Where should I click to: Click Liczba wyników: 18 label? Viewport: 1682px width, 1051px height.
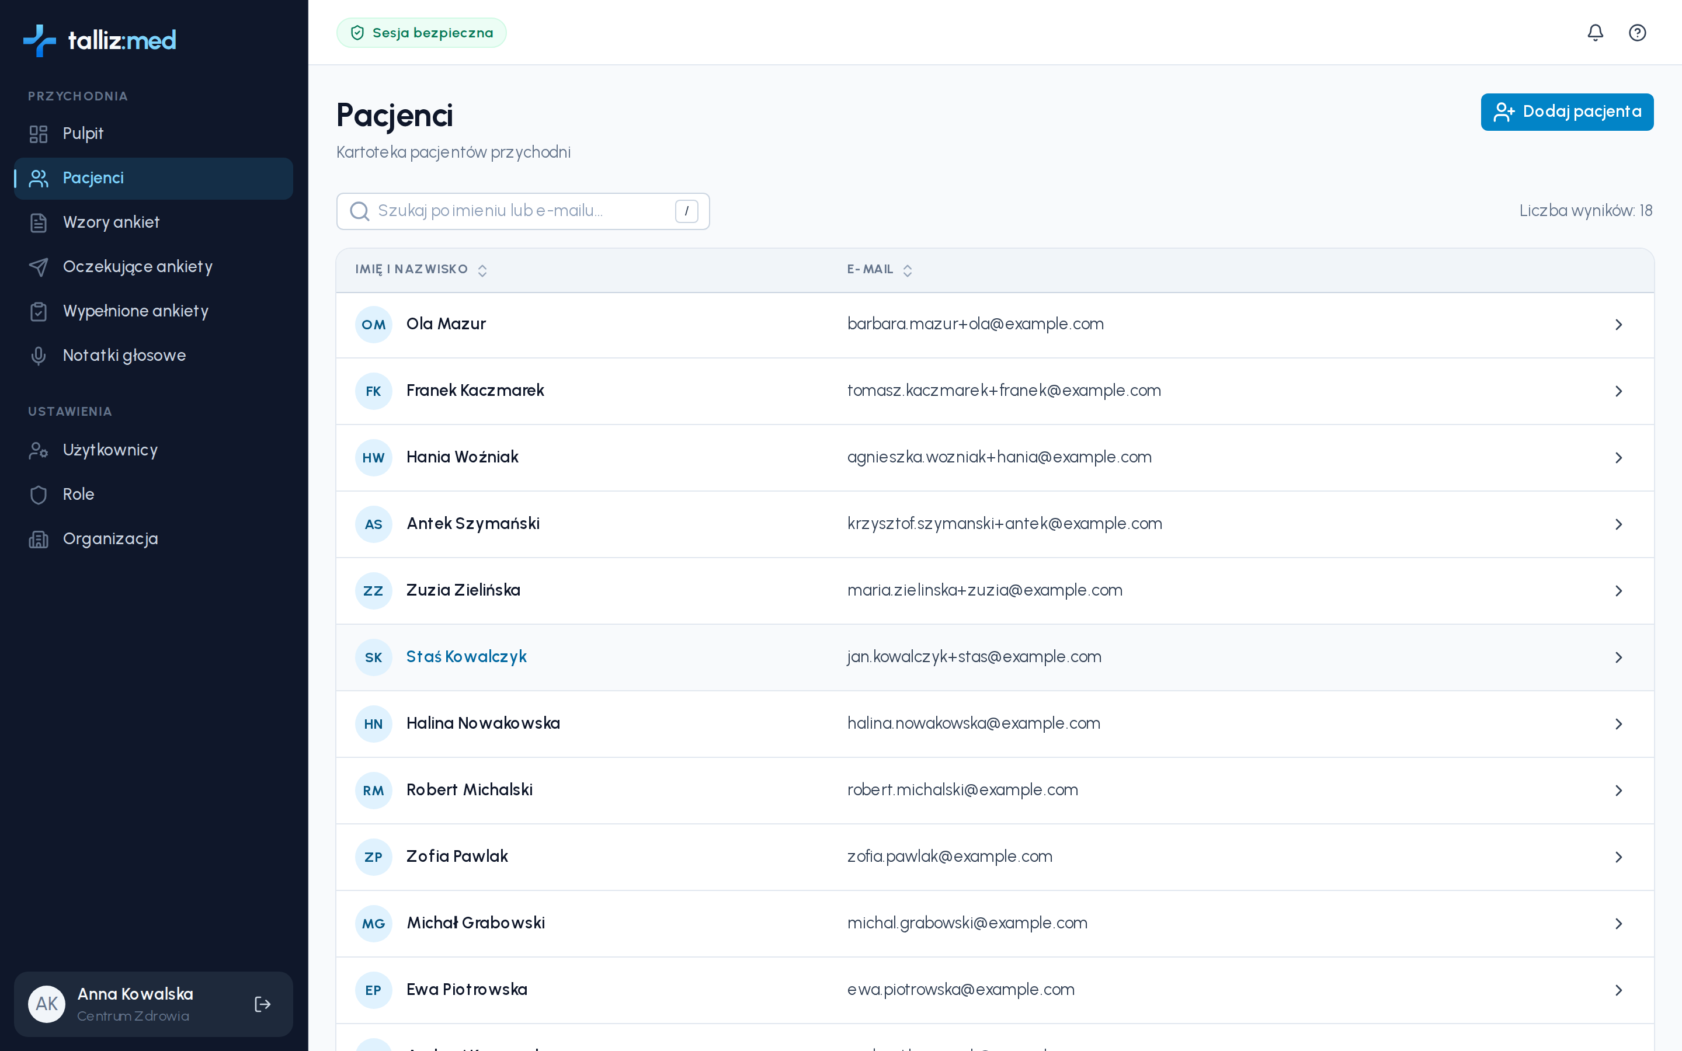tap(1586, 211)
